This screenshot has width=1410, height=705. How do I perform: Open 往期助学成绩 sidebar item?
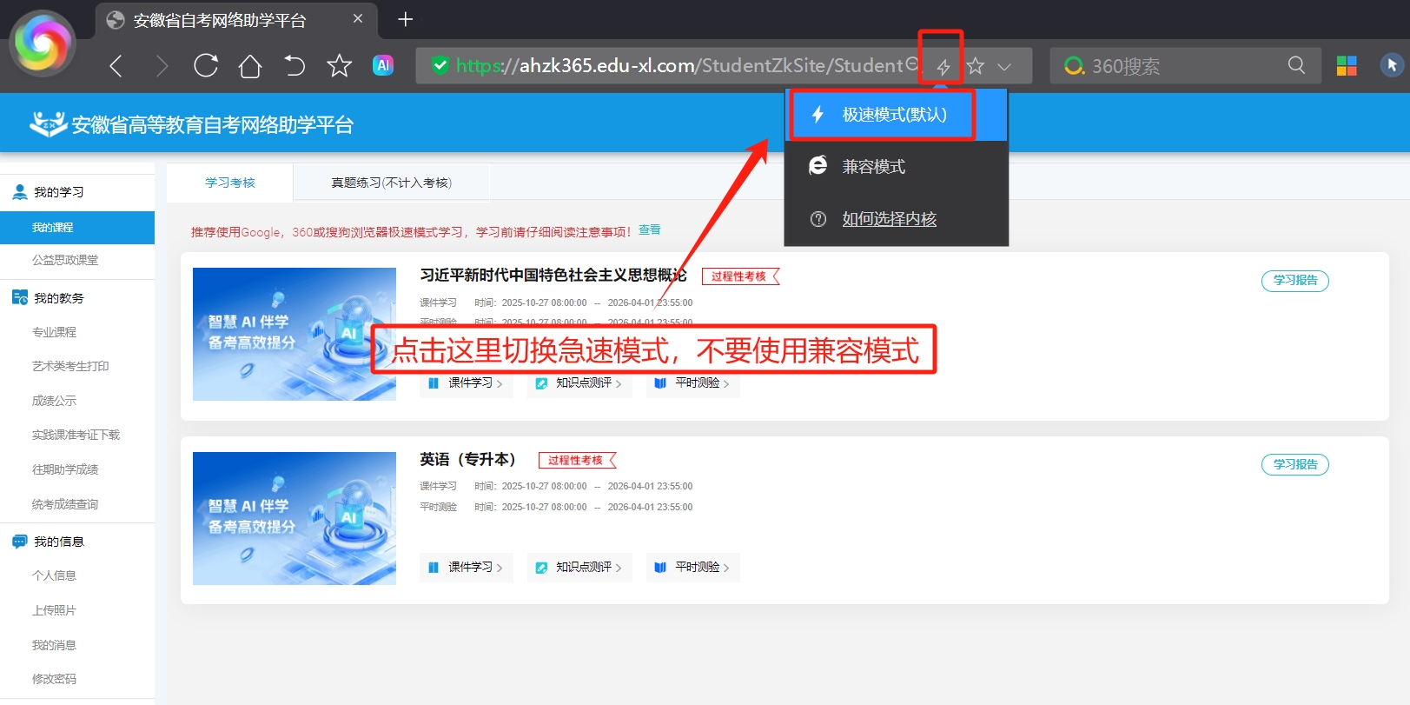(65, 469)
